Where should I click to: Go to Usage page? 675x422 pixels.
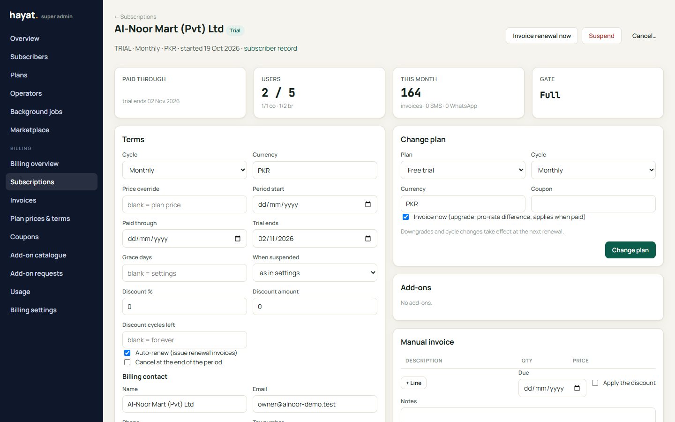click(52, 292)
